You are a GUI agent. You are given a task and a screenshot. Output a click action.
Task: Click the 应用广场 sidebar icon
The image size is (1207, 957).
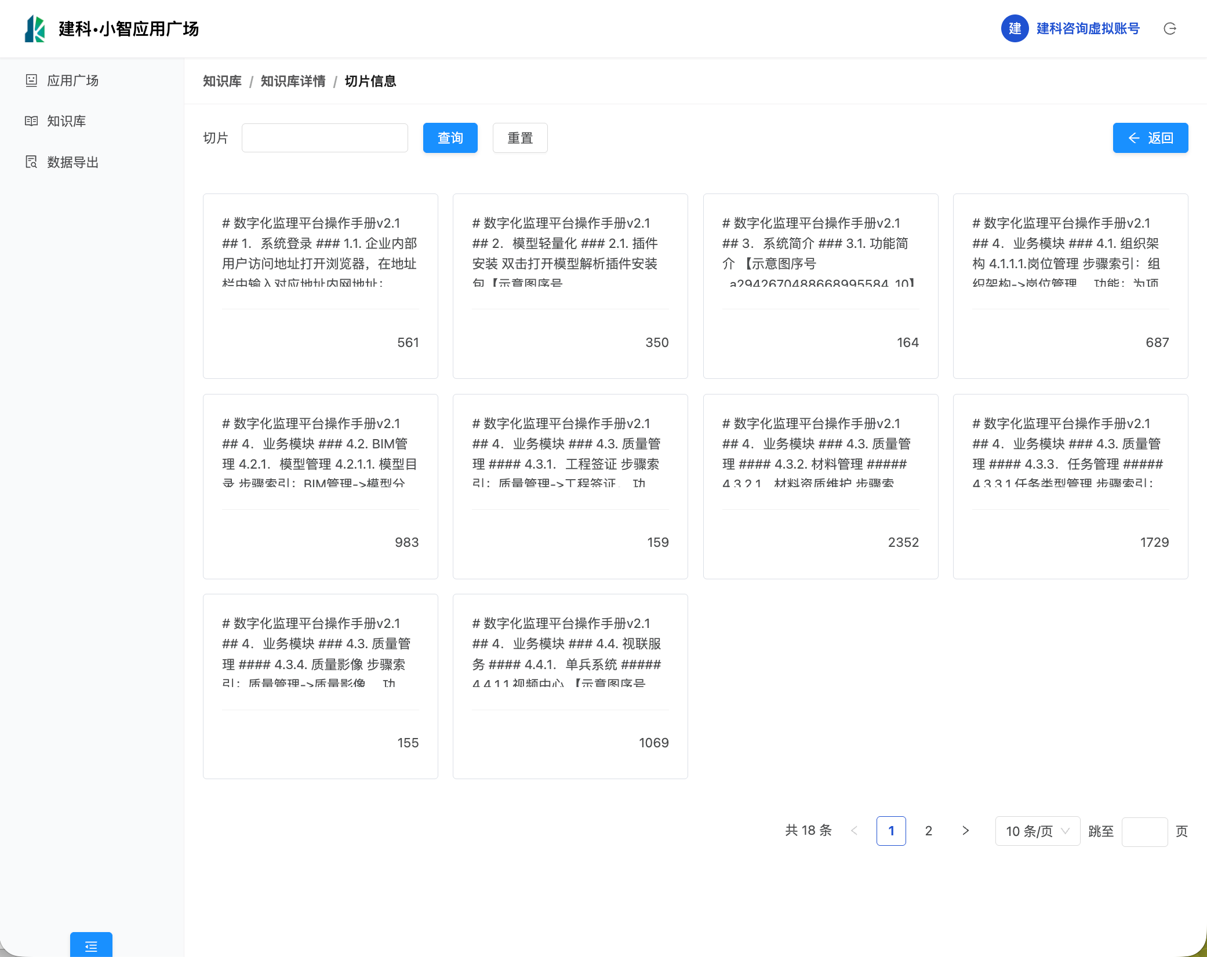pos(31,81)
